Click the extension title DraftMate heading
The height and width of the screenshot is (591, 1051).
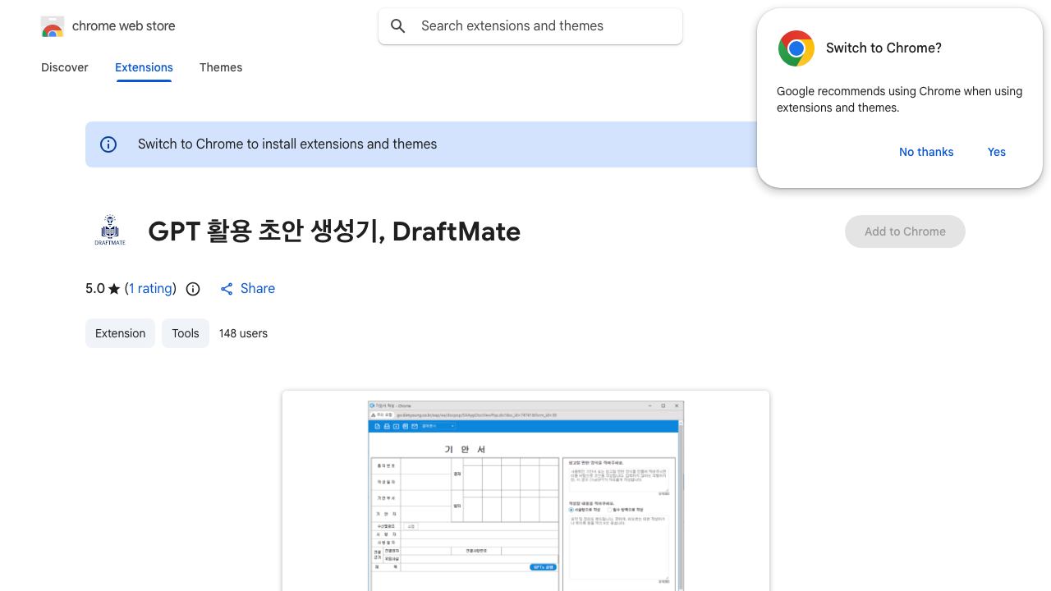pos(334,231)
